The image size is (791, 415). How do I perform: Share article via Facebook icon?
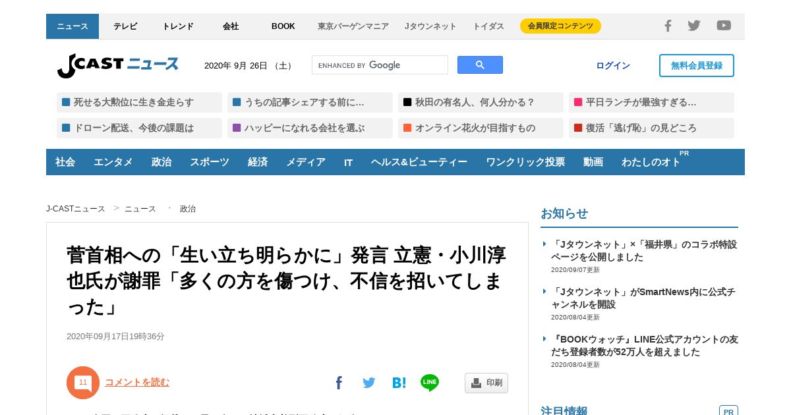tap(339, 383)
